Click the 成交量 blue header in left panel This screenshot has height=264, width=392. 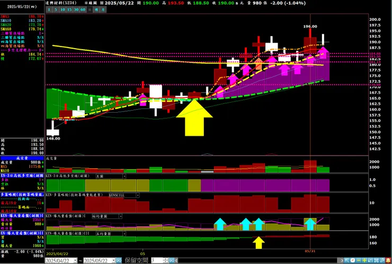(x=22, y=158)
